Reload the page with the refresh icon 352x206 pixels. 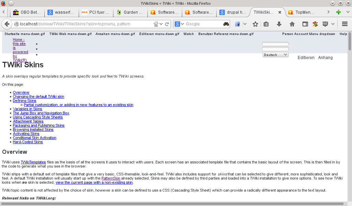click(x=167, y=24)
